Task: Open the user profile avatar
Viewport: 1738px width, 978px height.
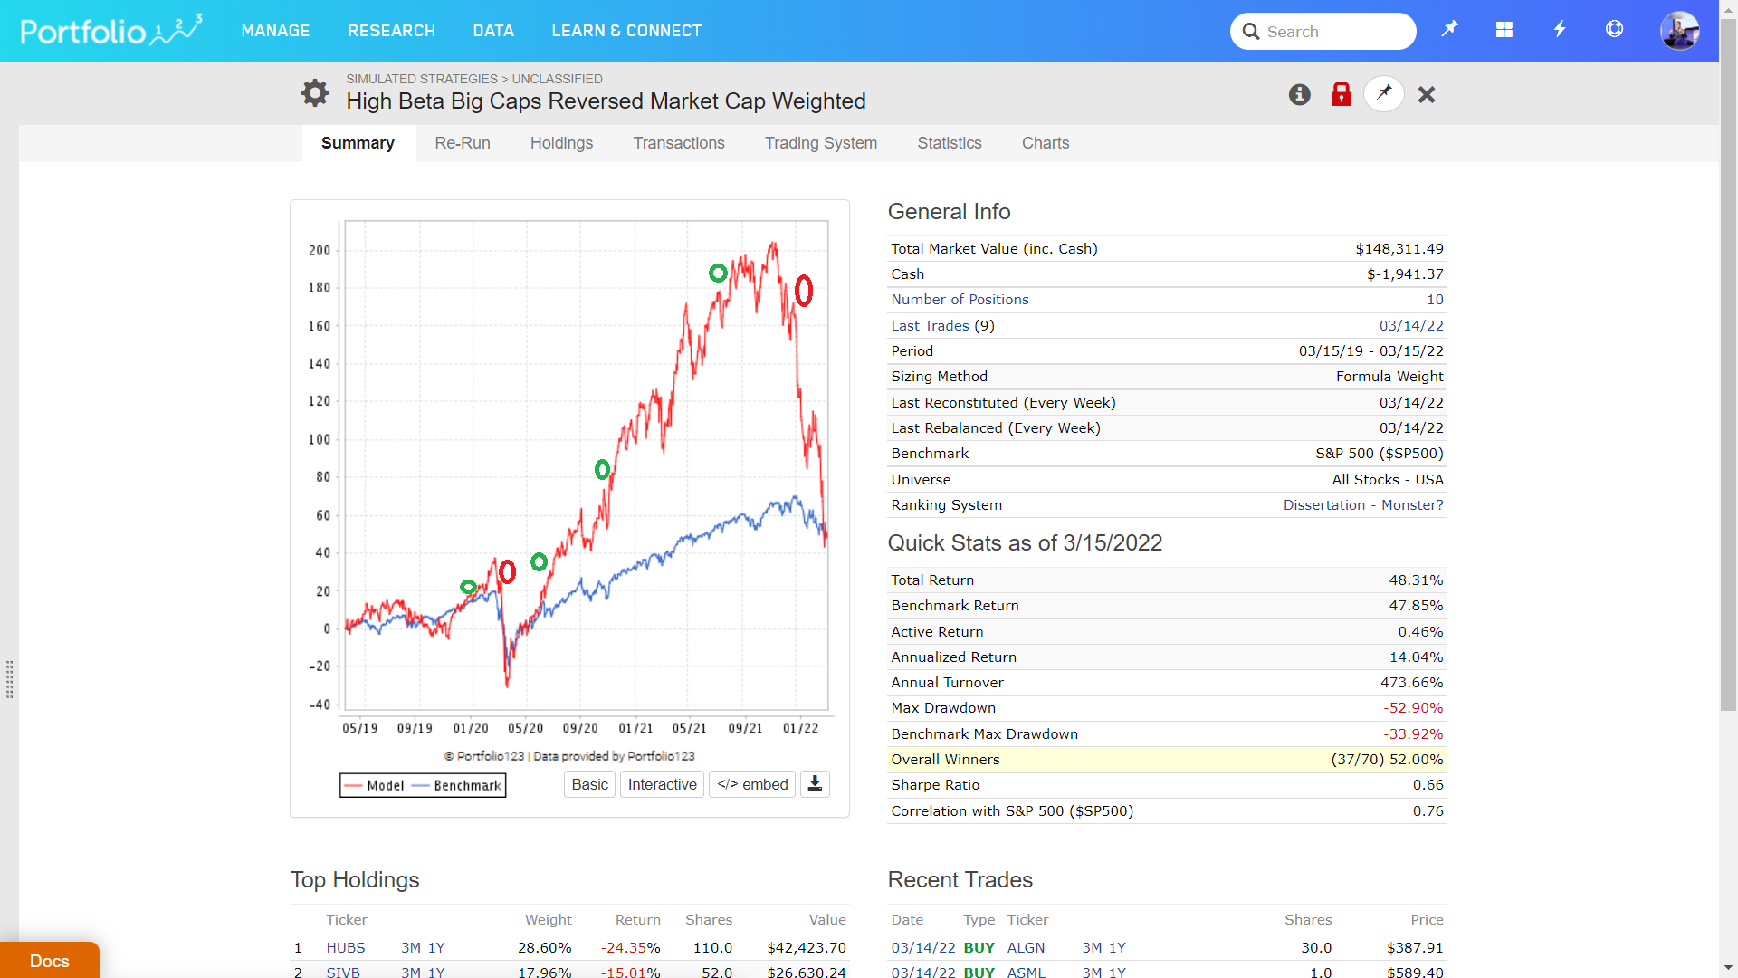Action: tap(1679, 31)
